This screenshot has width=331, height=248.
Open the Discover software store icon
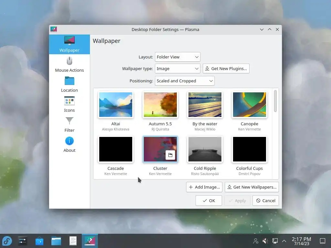39,241
